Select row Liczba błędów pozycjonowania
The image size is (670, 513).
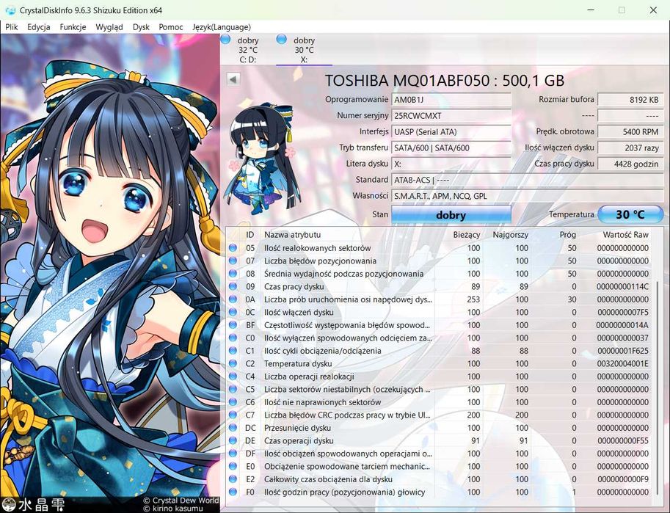(439, 261)
